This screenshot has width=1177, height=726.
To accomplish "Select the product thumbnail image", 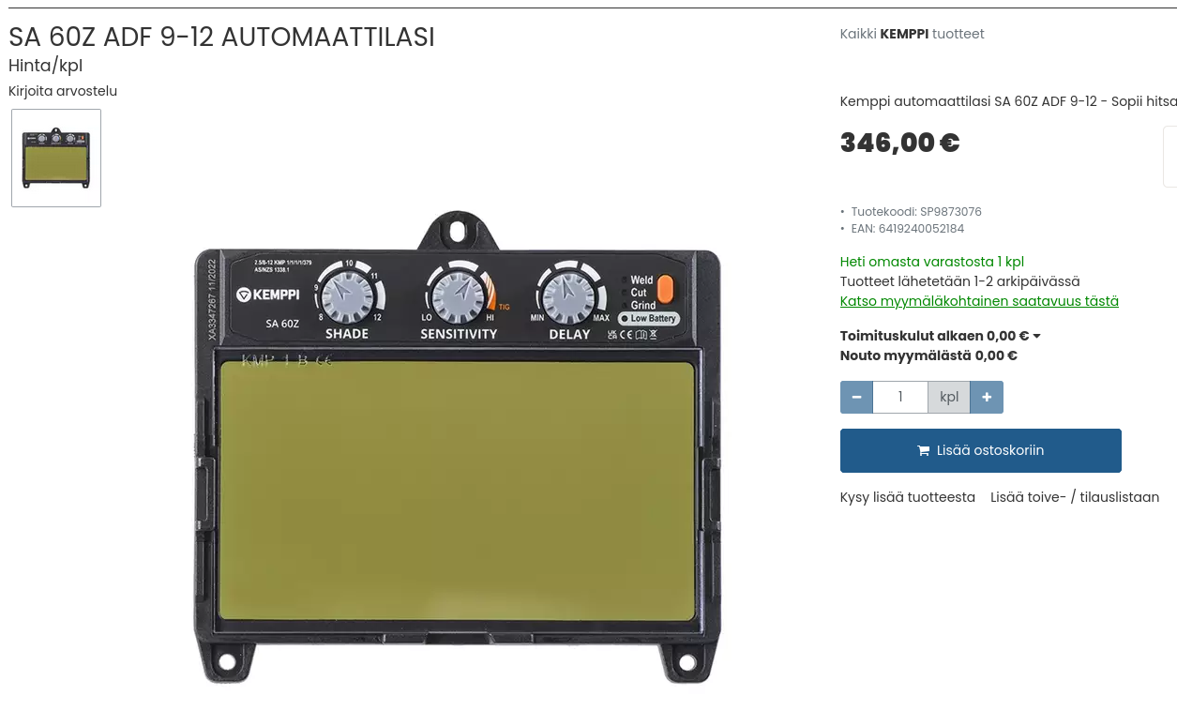I will pos(56,158).
